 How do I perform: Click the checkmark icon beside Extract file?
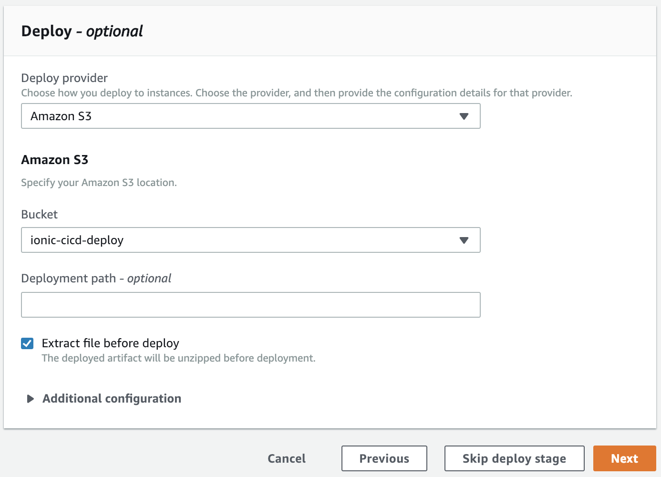click(27, 343)
